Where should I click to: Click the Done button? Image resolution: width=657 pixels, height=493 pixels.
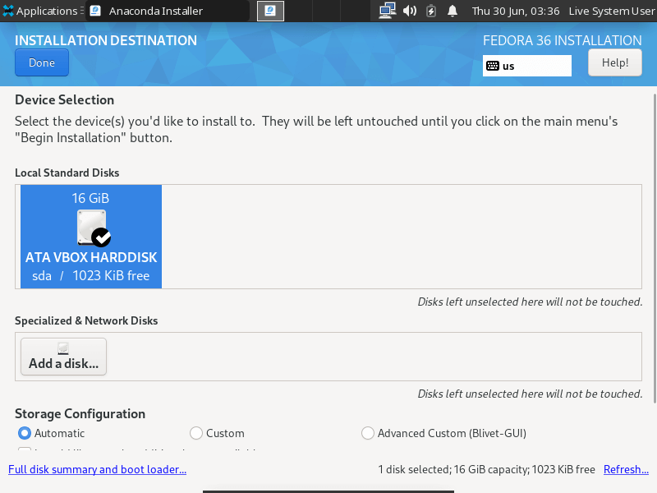coord(41,62)
